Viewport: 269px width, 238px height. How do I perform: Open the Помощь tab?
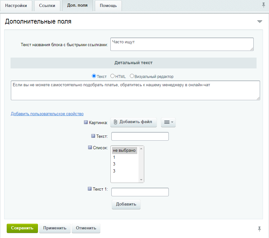point(108,6)
